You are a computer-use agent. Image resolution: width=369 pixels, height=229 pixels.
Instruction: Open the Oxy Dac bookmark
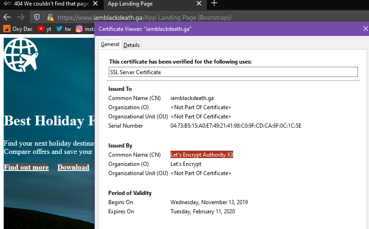18,29
